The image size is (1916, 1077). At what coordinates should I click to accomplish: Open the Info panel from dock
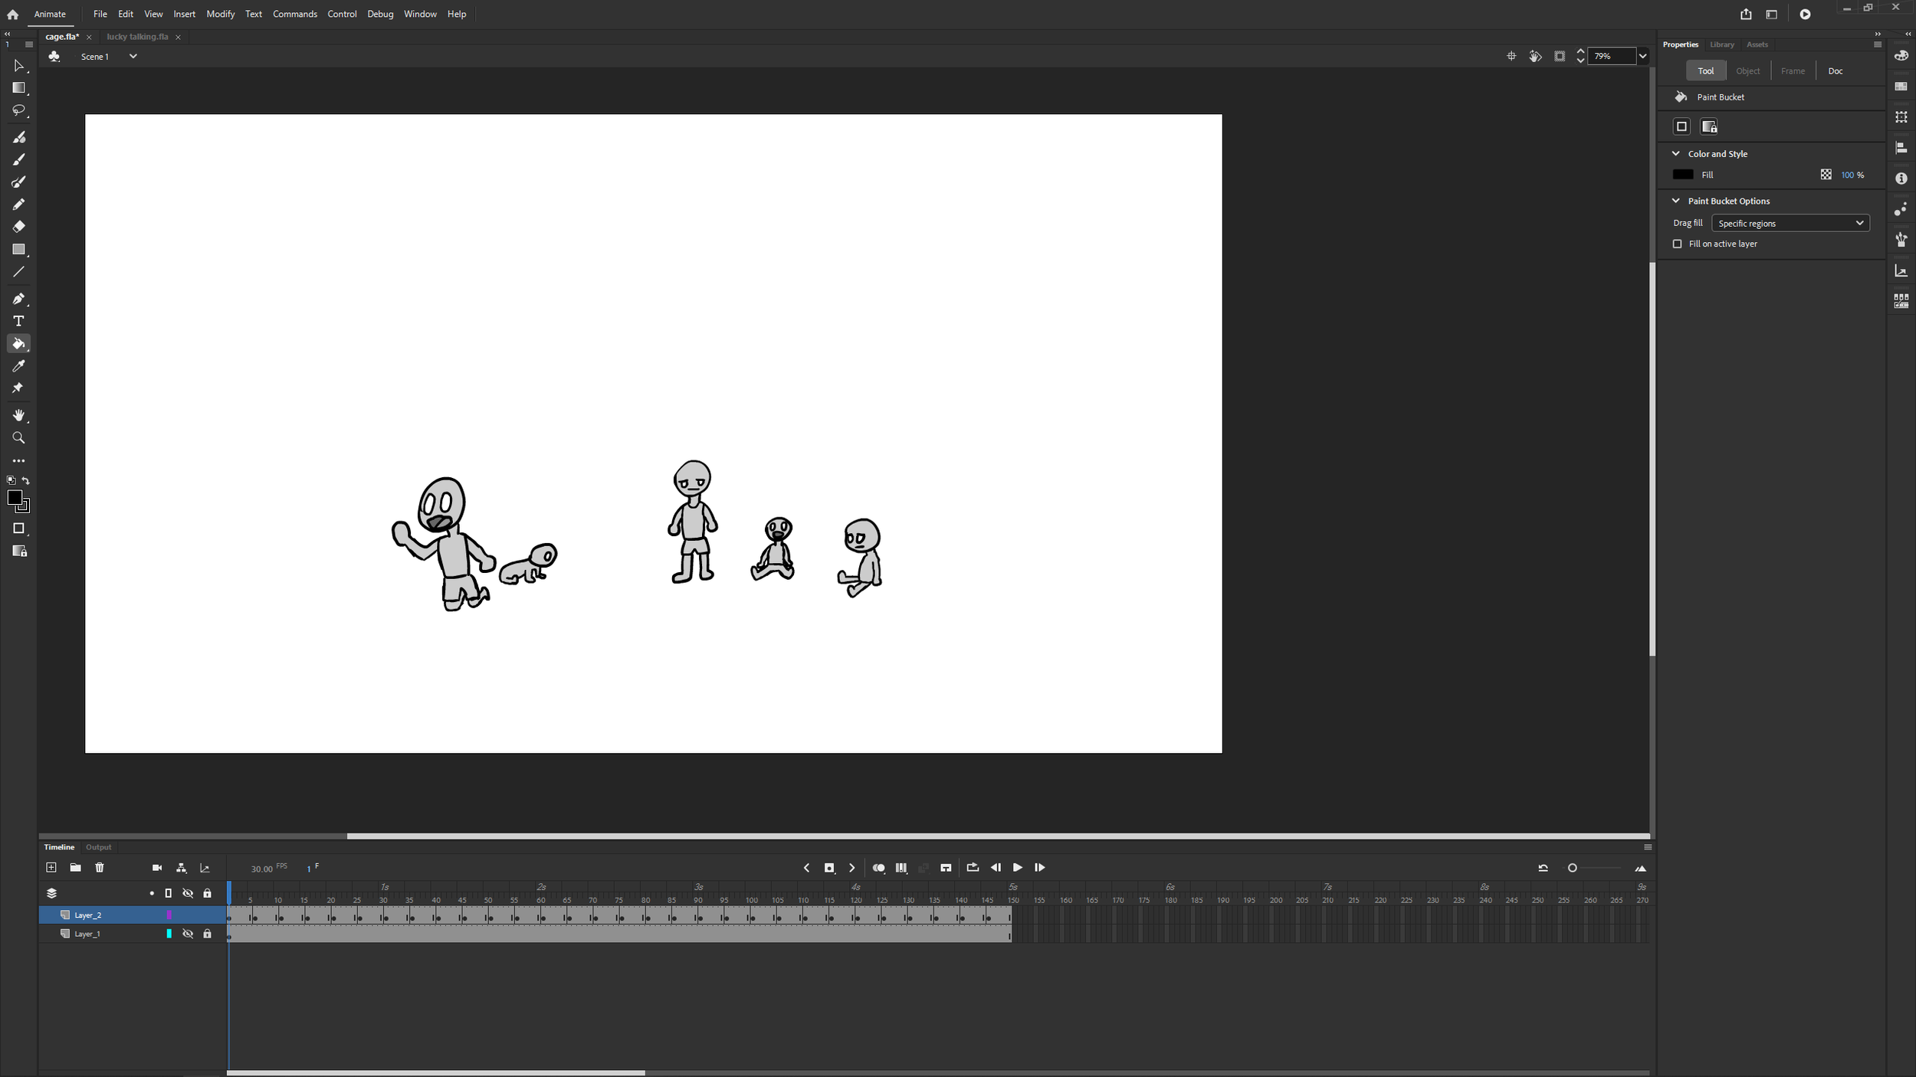point(1901,178)
